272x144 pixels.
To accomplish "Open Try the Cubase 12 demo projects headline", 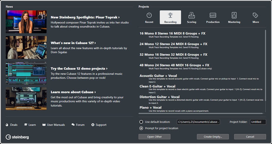I will point(79,69).
